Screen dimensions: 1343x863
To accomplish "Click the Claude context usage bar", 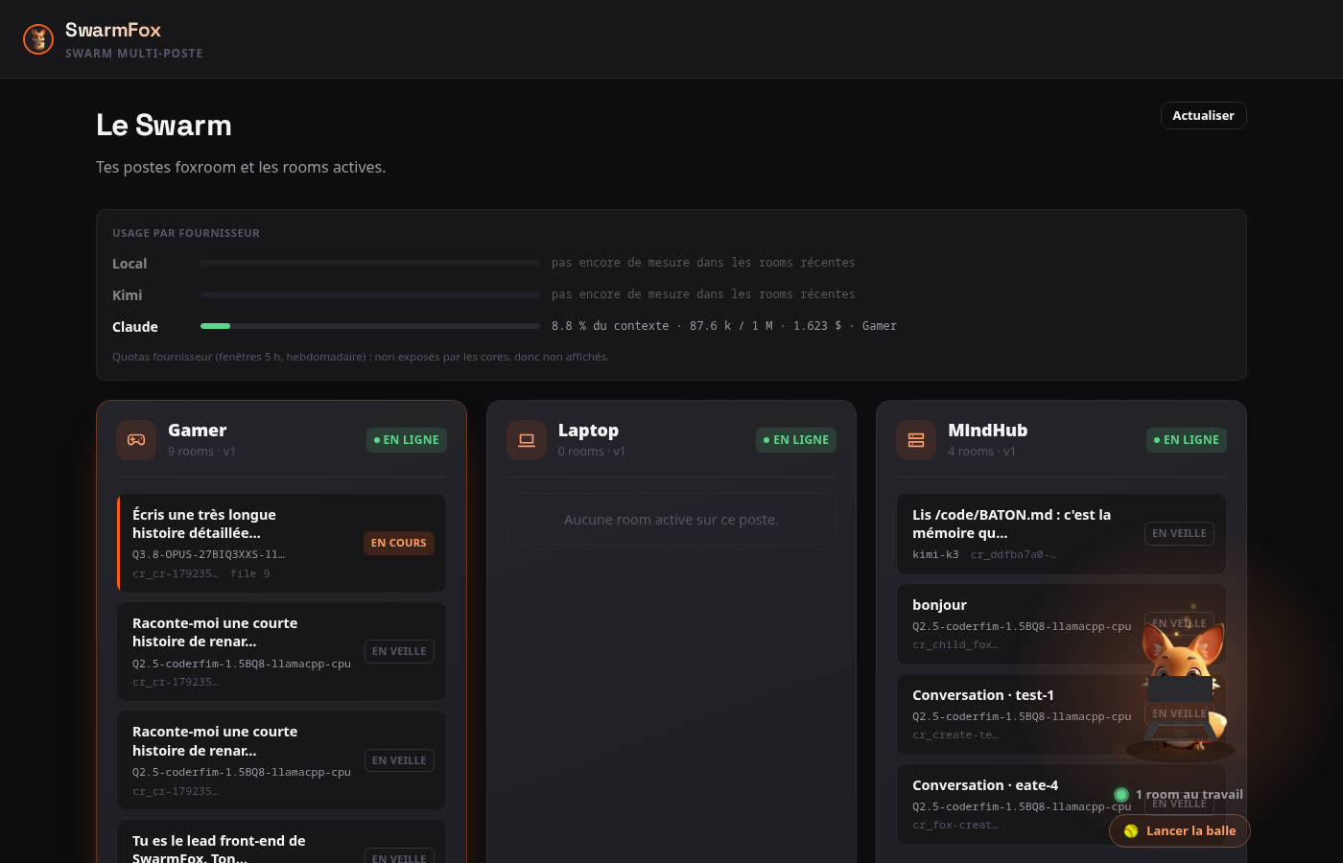I will point(370,326).
